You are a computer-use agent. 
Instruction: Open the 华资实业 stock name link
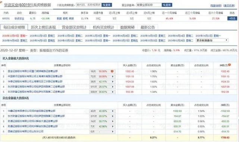[x=19, y=19]
